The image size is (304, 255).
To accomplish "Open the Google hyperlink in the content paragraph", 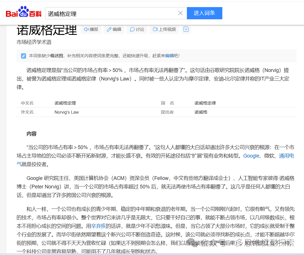I will click(251, 156).
